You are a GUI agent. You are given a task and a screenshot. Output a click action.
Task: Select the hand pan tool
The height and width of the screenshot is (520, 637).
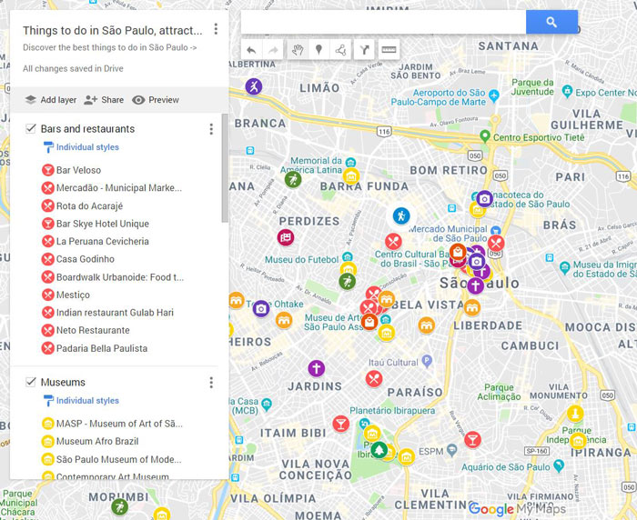(x=298, y=50)
